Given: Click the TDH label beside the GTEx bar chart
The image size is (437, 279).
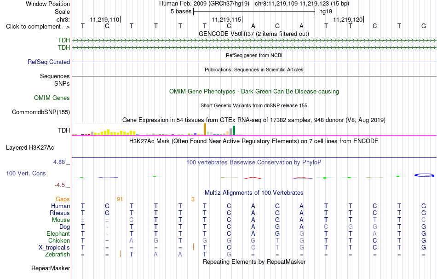Looking at the screenshot, I should click(x=64, y=130).
